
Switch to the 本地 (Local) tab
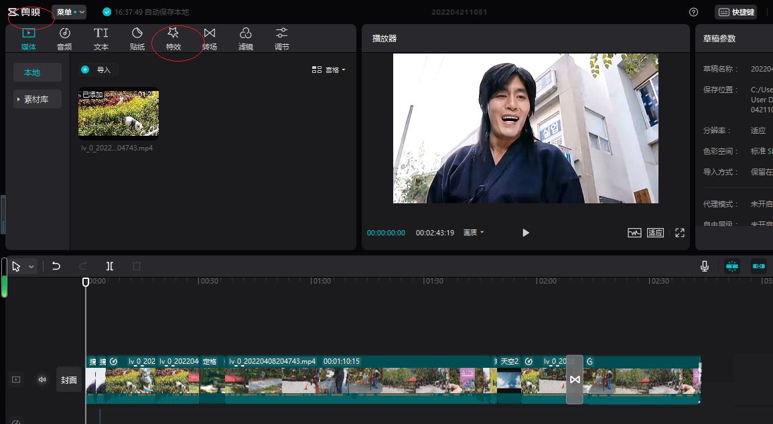point(37,72)
